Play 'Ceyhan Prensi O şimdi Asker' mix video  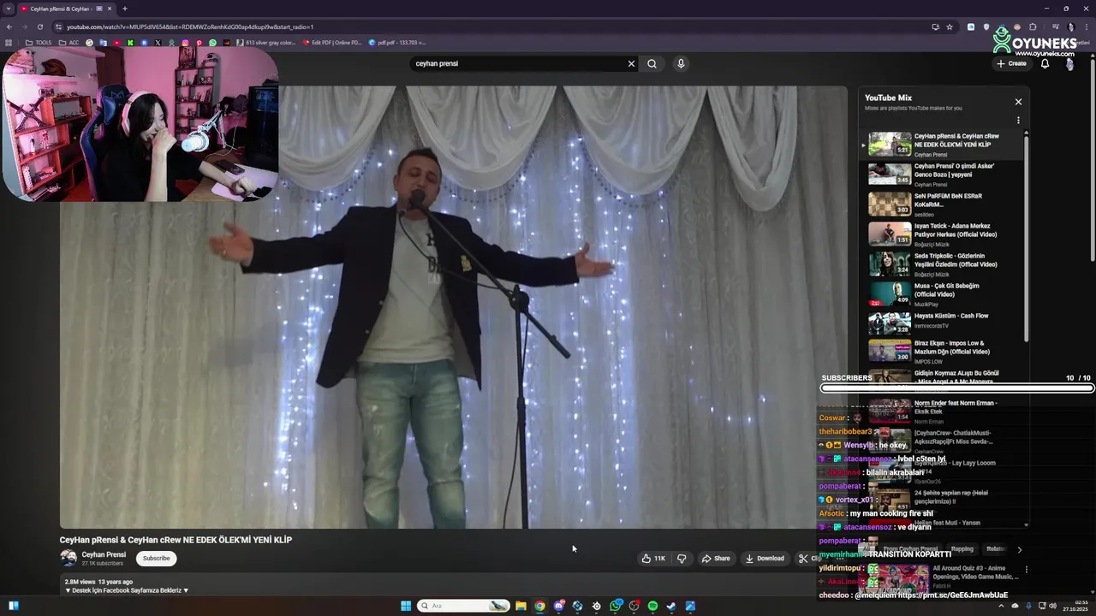click(x=945, y=174)
